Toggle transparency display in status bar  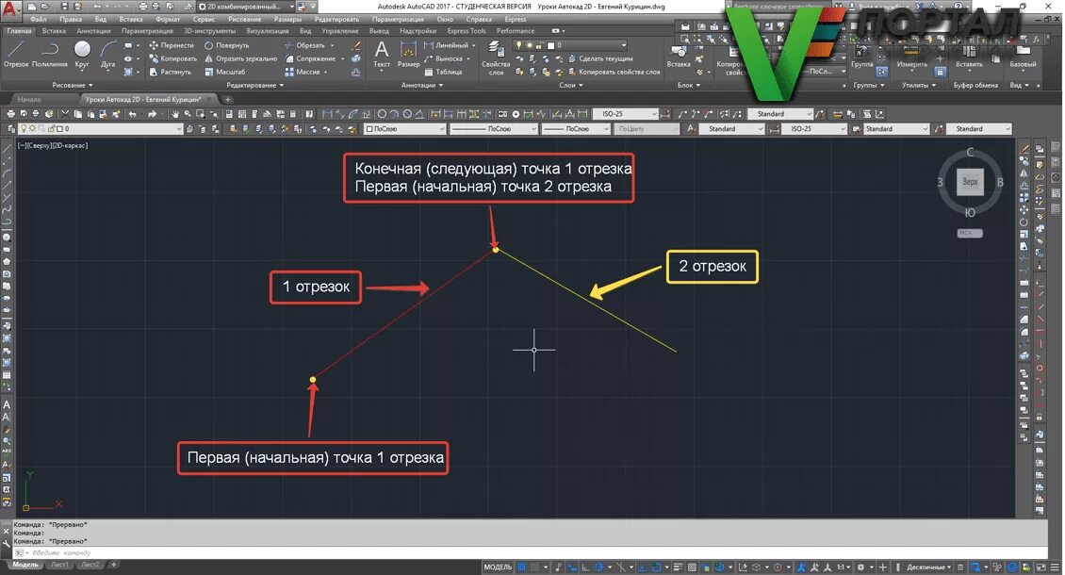(x=692, y=567)
